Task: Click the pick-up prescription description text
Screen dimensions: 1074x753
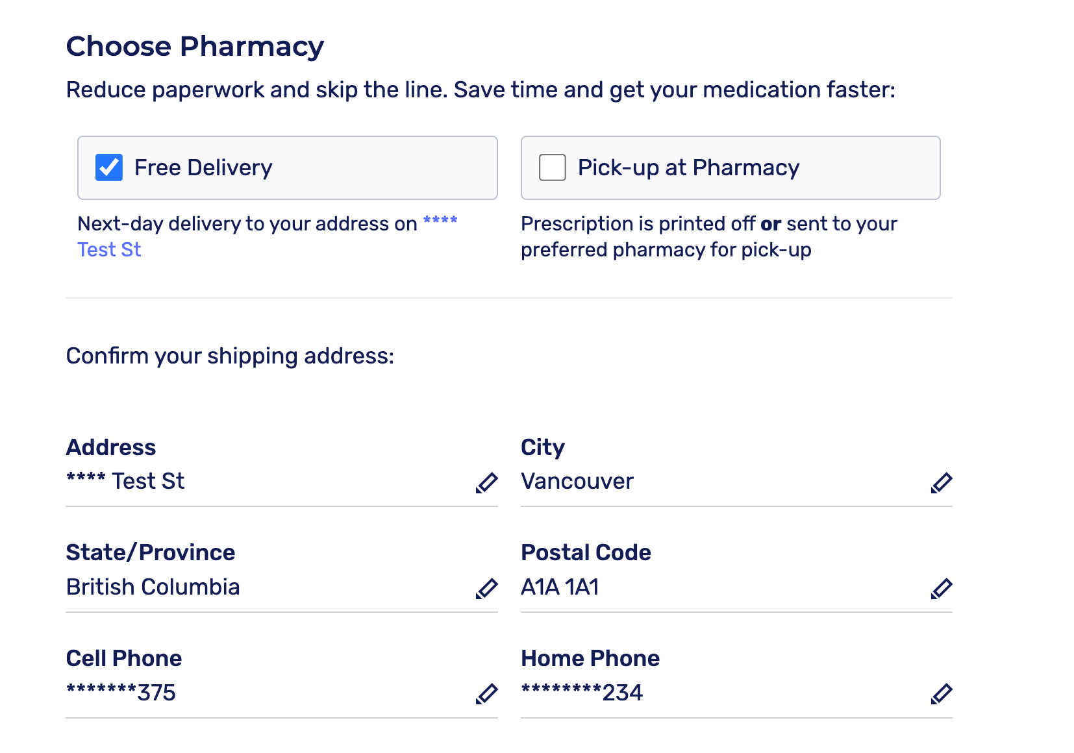Action: click(x=708, y=237)
